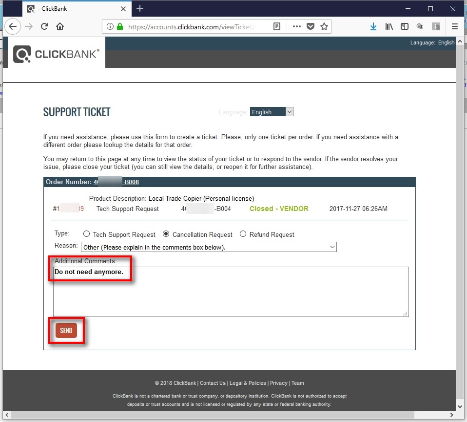Select Refund Request radio button
Screen dimensions: 467x422
(243, 234)
